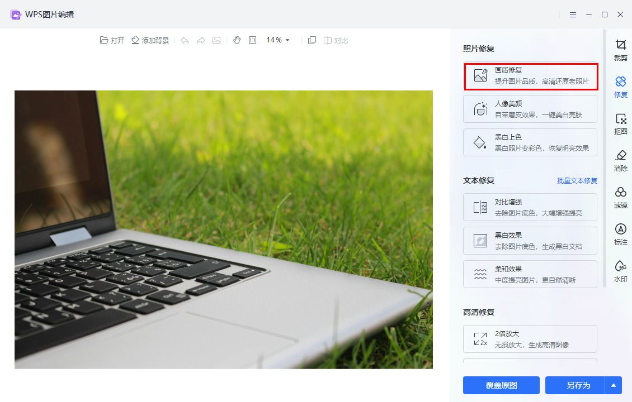Open the 14% zoom level dropdown
Viewport: 632px width, 402px height.
[278, 40]
